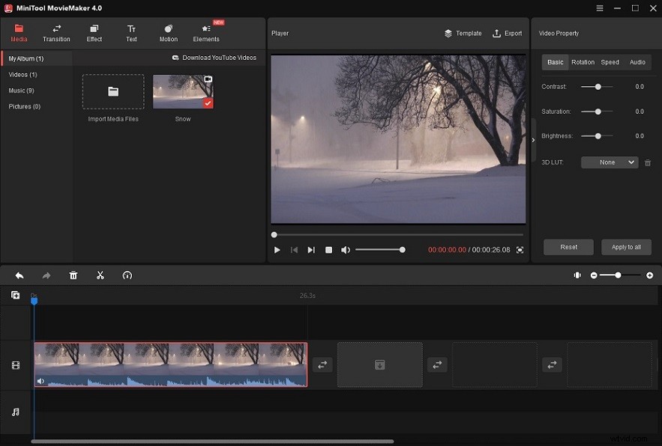662x446 pixels.
Task: Mute the Snow clip's audio on the timeline
Action: [x=41, y=381]
